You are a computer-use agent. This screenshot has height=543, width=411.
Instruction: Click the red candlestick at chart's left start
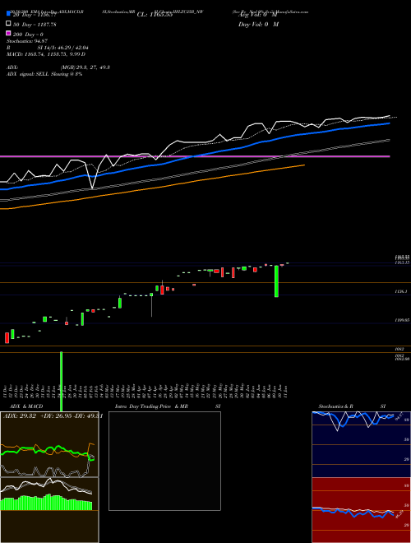(x=7, y=337)
